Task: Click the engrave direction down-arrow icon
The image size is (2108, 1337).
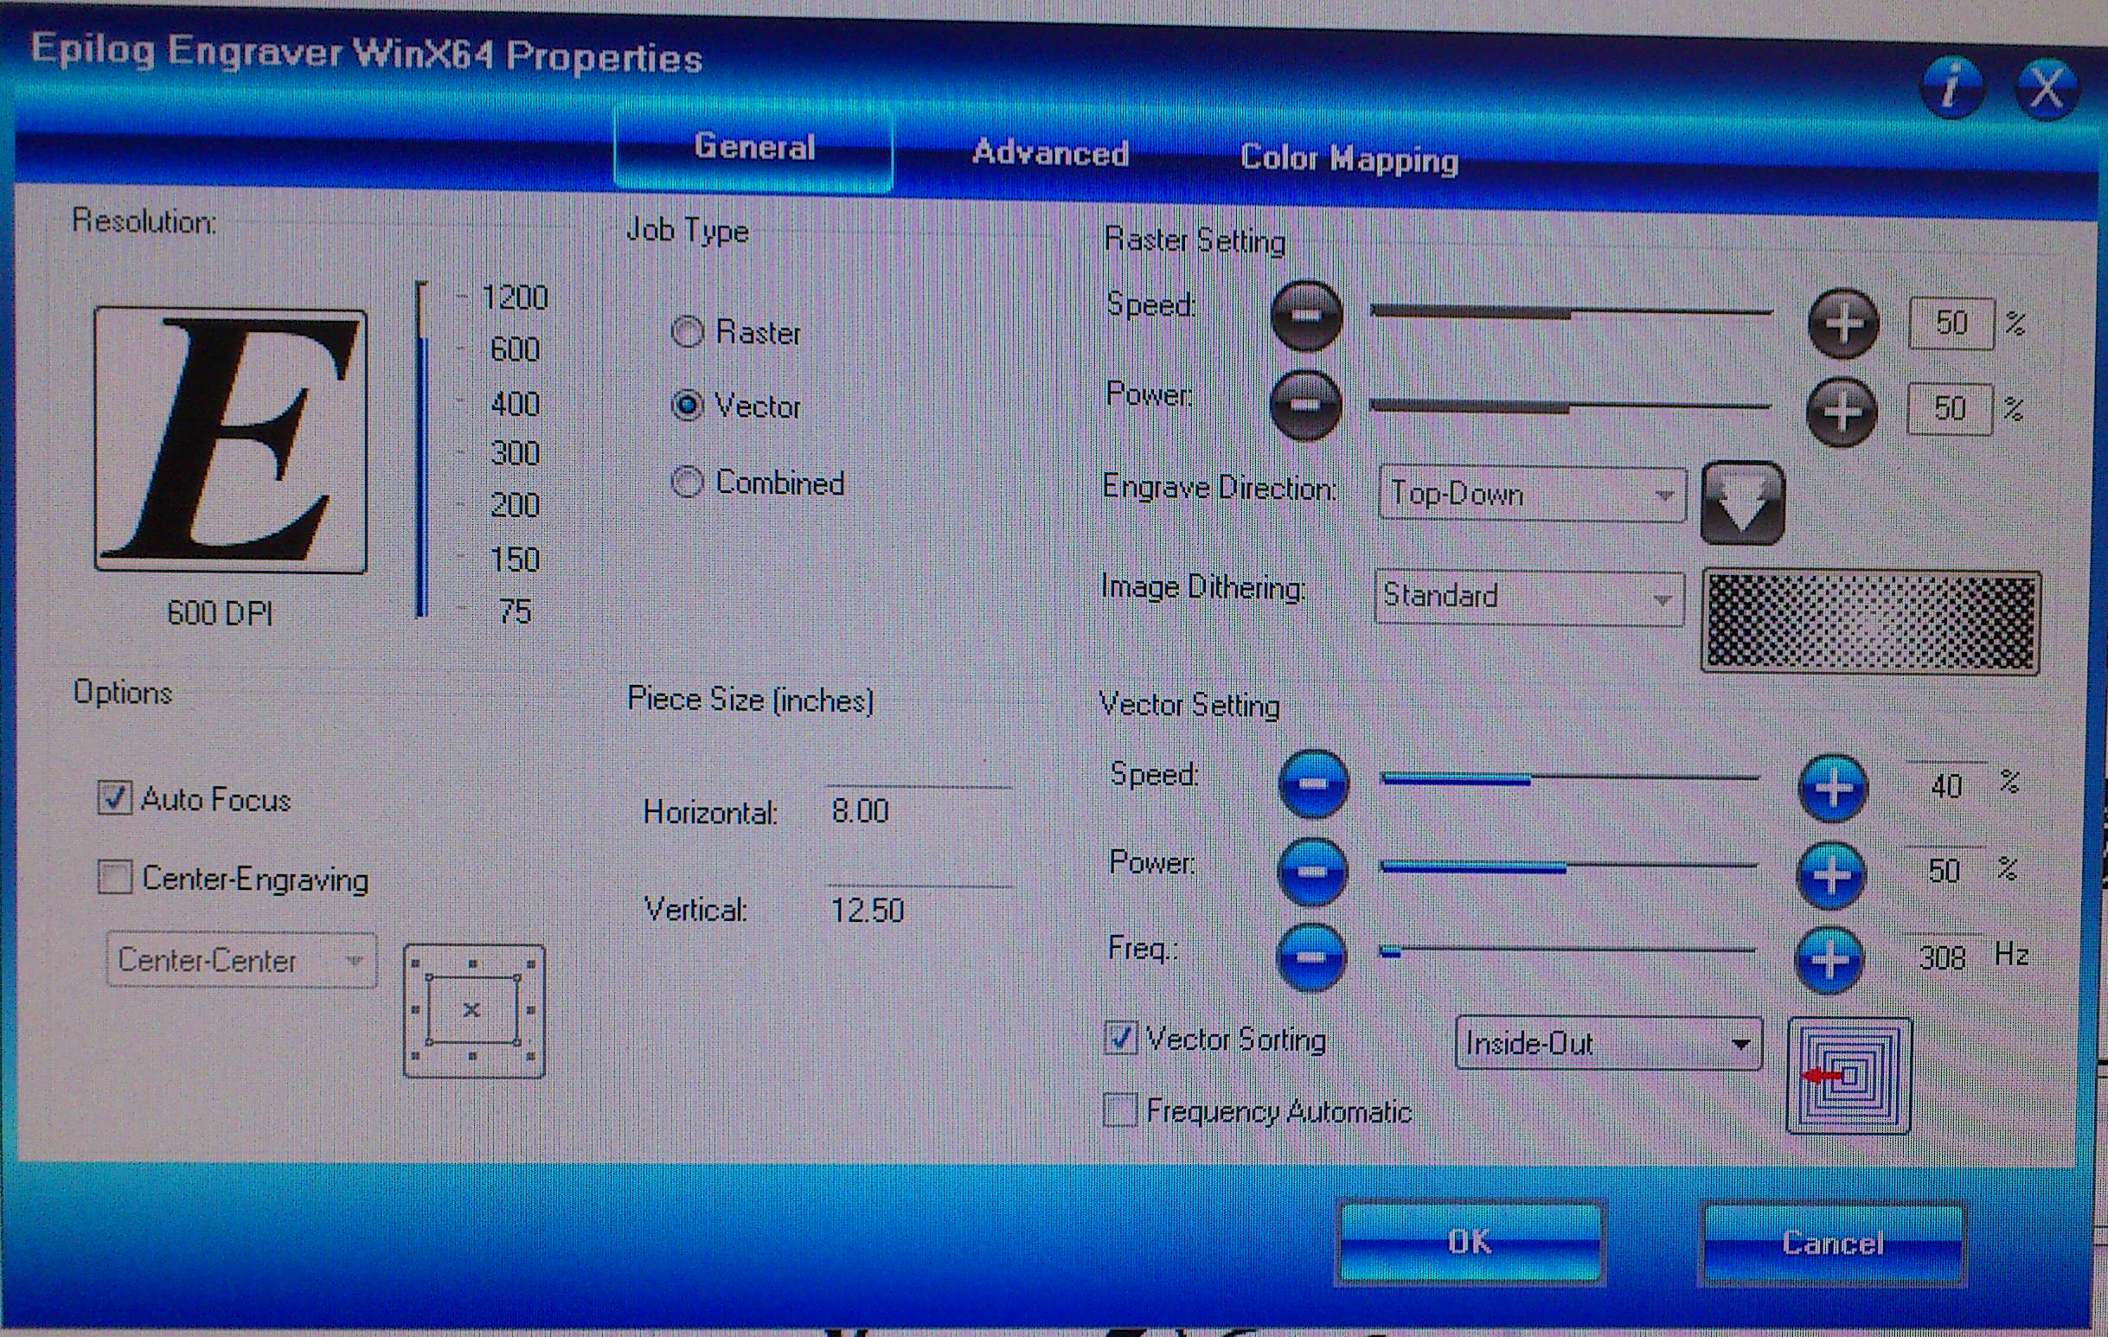Action: point(1742,503)
